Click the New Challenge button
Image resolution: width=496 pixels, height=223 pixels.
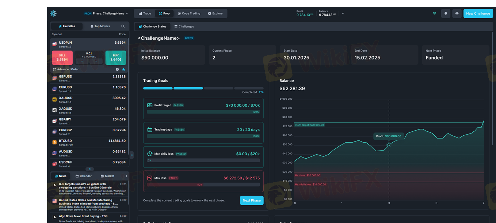[478, 13]
